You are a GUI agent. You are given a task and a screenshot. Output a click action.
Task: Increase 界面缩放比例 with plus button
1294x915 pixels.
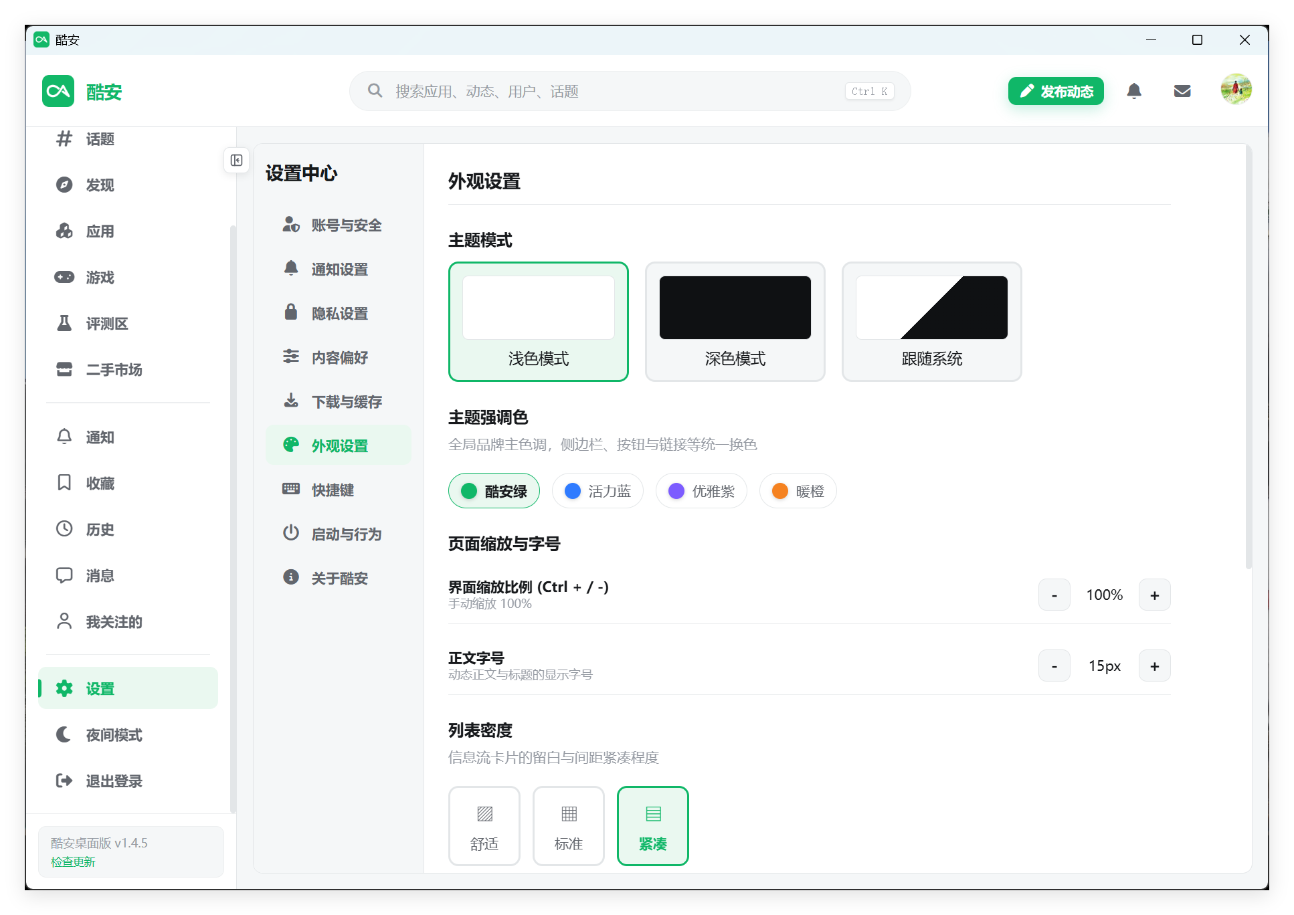point(1155,595)
